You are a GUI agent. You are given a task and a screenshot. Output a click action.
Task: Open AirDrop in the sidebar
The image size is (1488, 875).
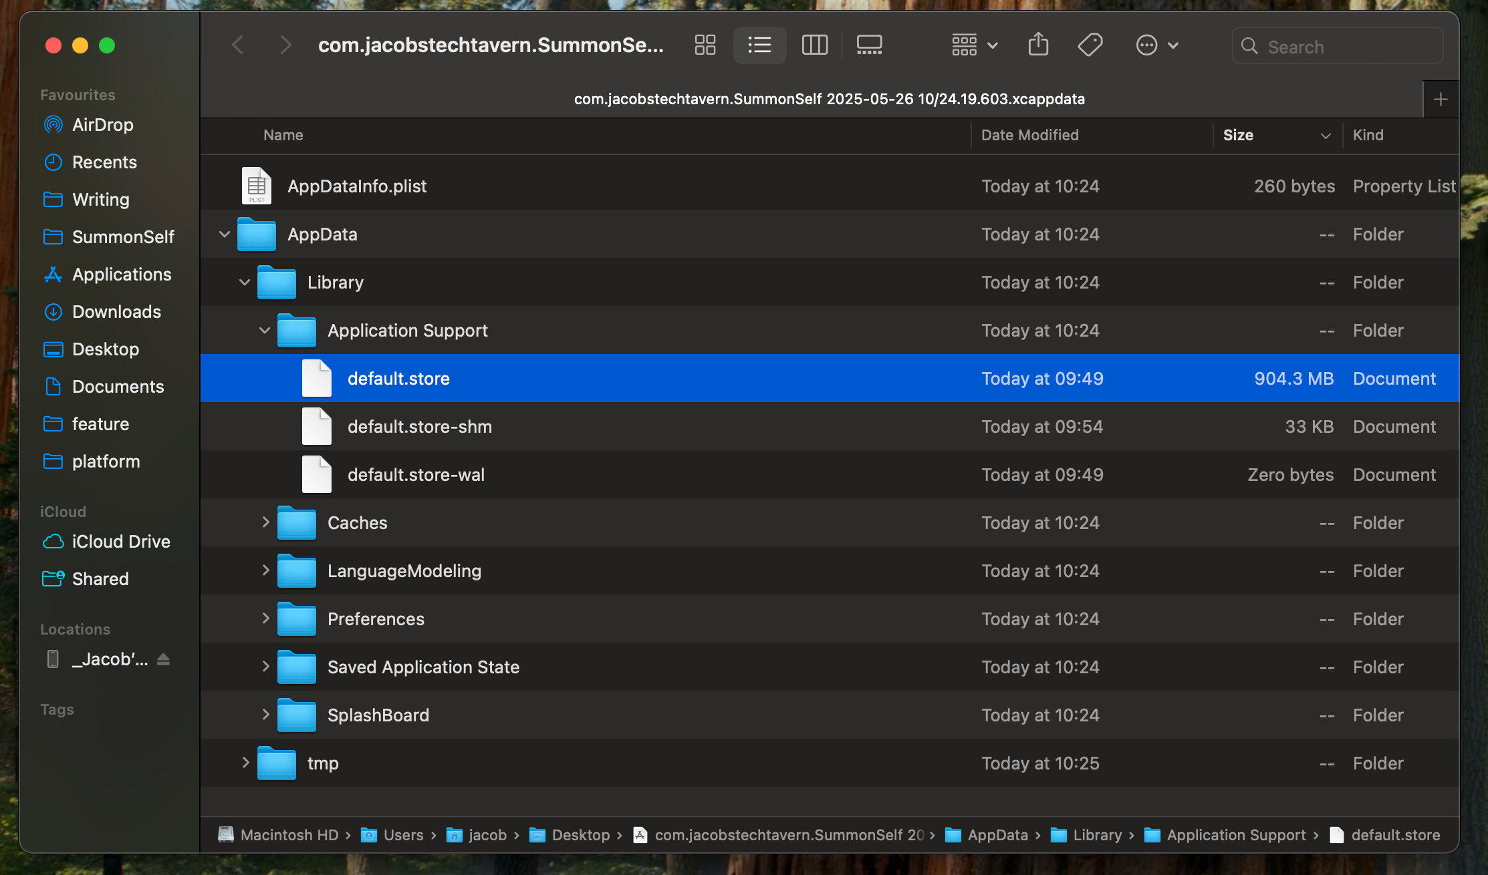coord(102,125)
